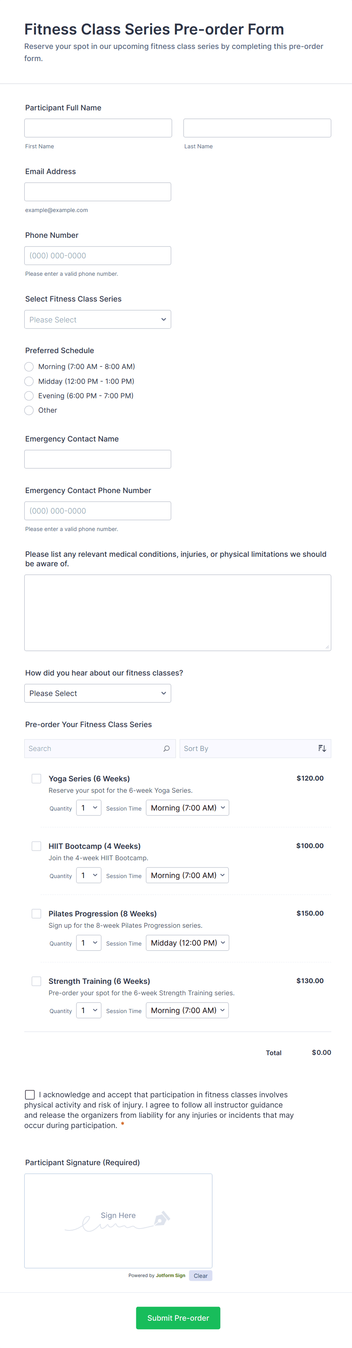Click the Sort By order icon
The image size is (352, 1348).
(322, 748)
